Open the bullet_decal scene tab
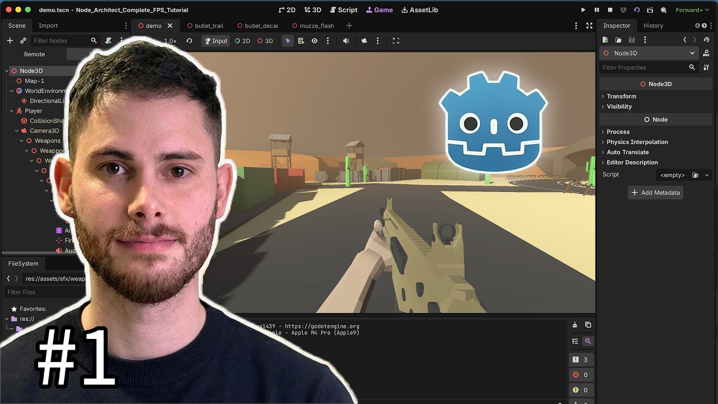Screen dimensions: 718x404 click(x=258, y=26)
